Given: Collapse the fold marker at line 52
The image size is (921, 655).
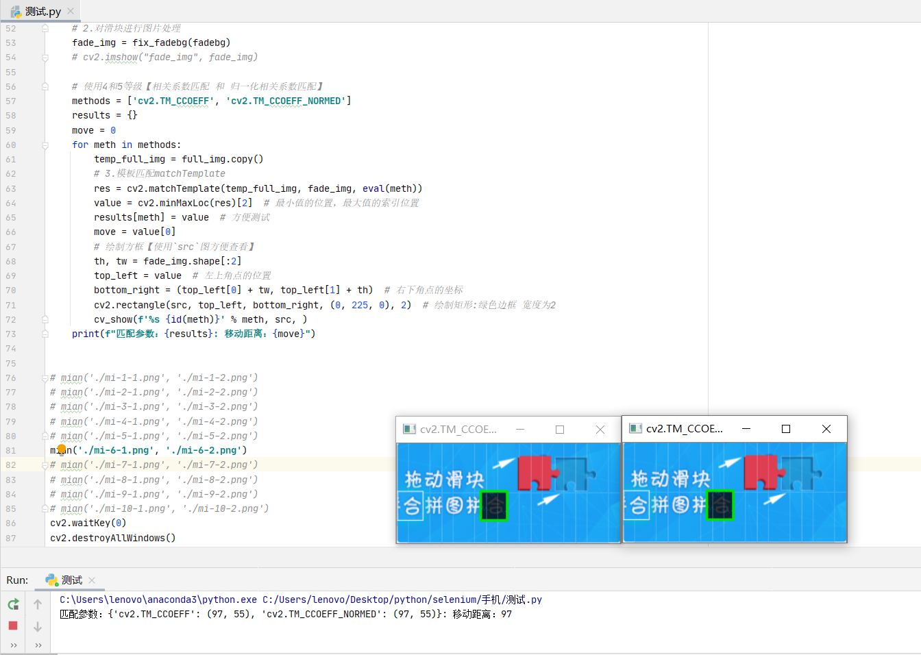Looking at the screenshot, I should 45,28.
